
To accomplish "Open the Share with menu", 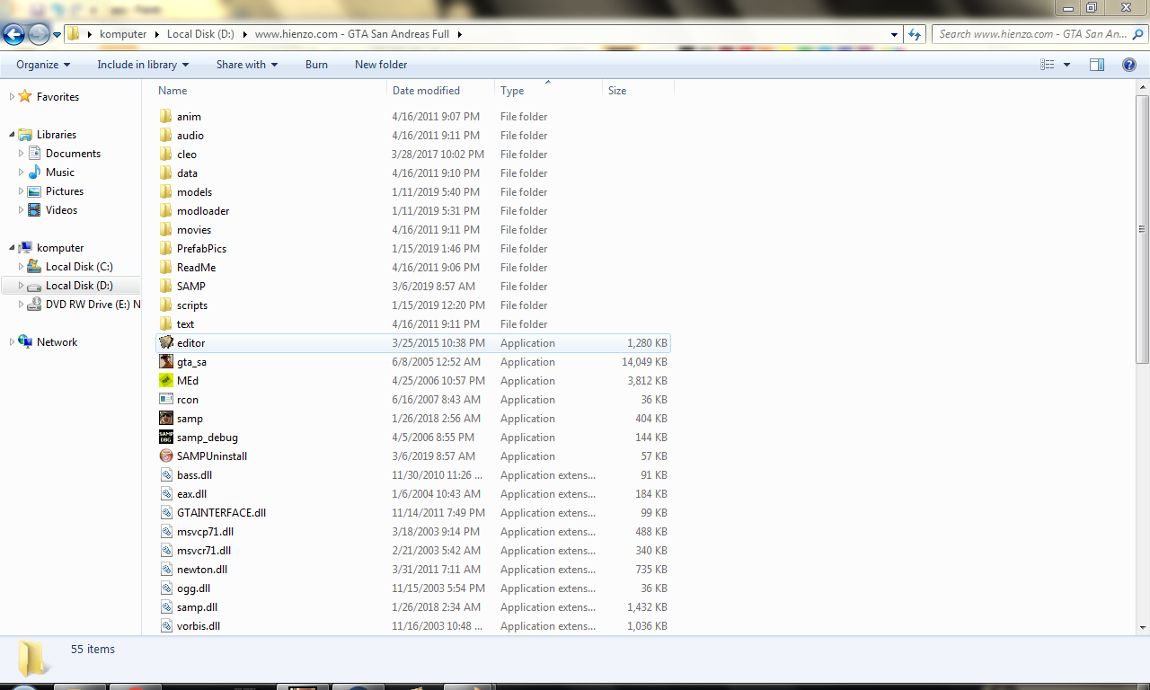I will [246, 65].
